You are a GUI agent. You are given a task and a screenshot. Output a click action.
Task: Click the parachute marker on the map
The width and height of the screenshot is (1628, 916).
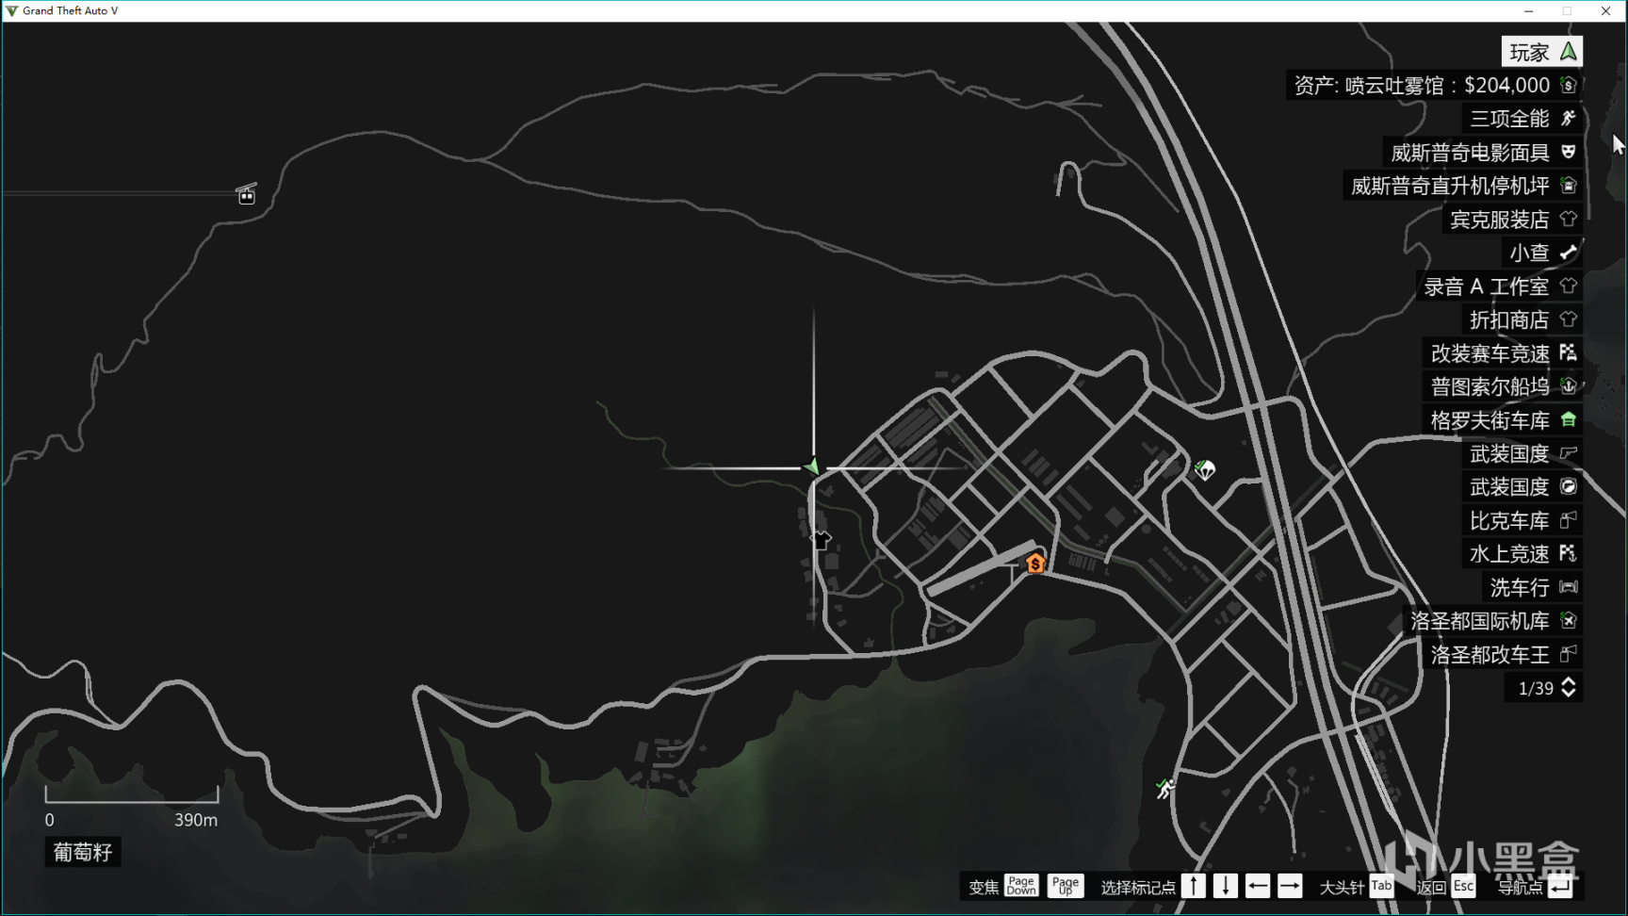tap(1205, 469)
